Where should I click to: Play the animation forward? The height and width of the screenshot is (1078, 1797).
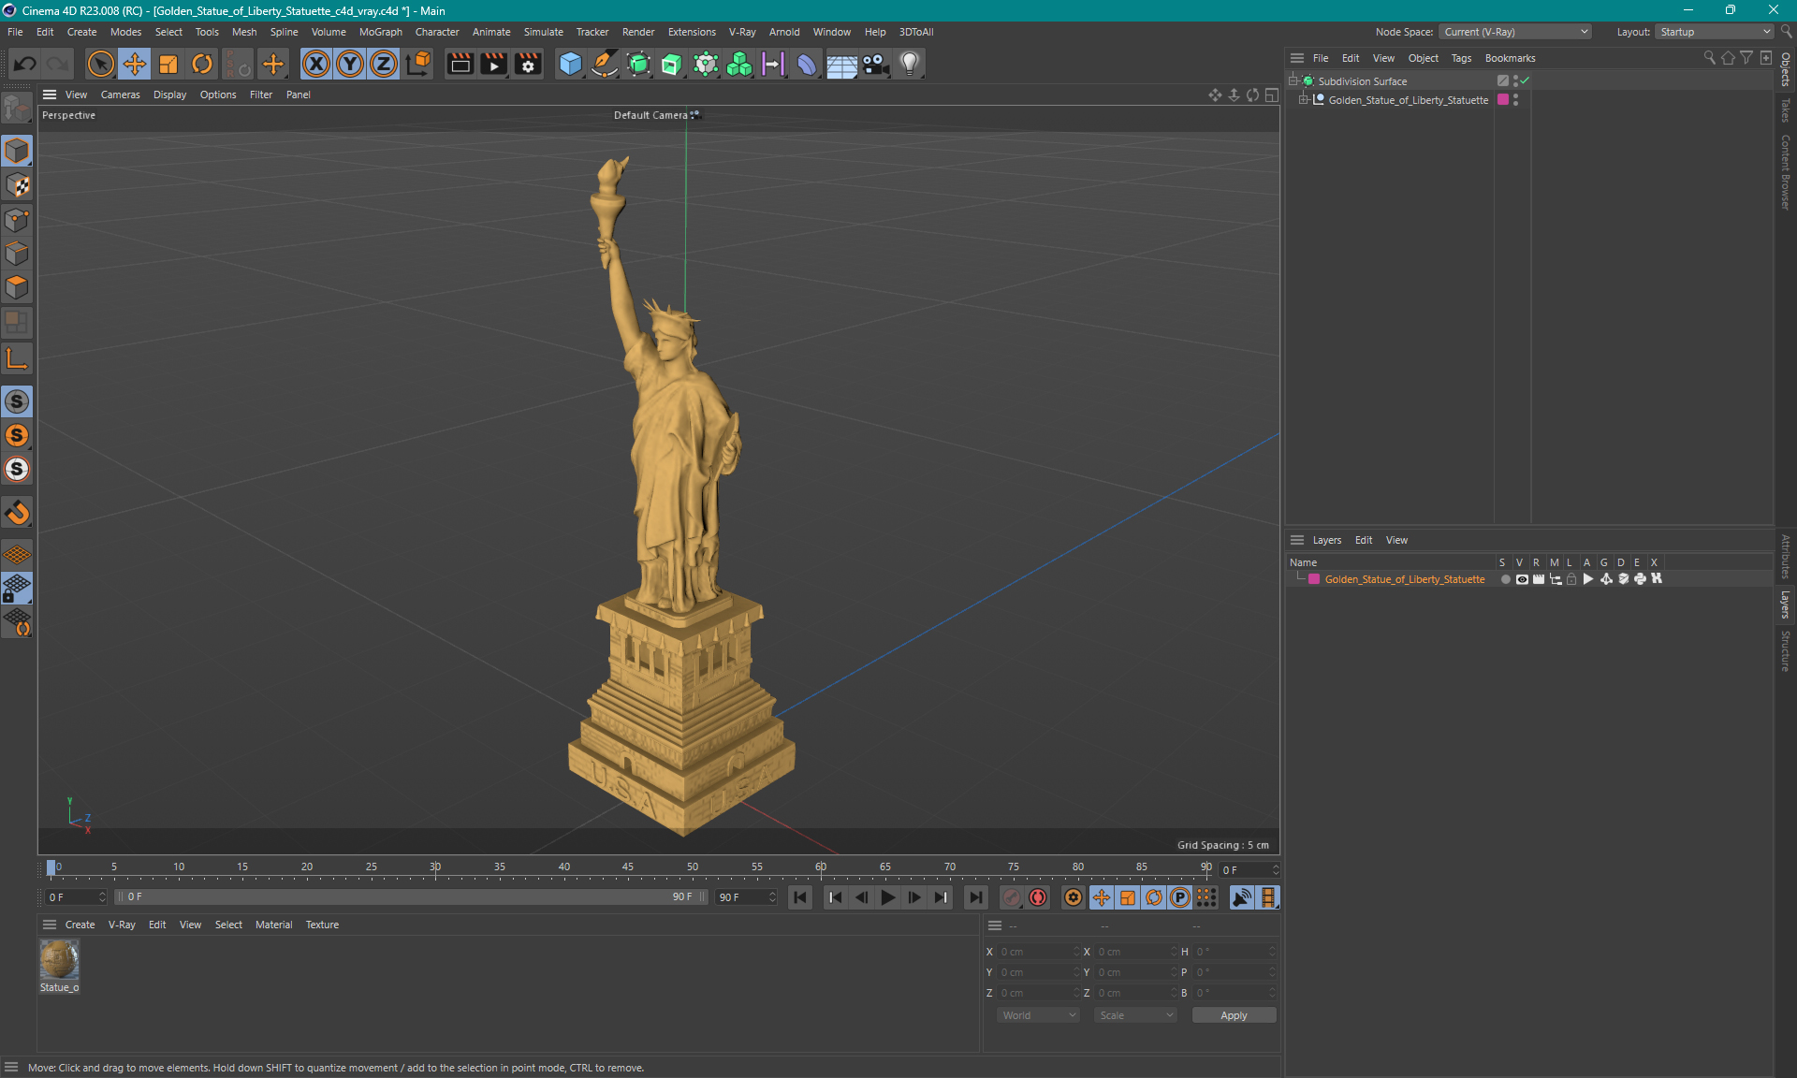point(888,897)
